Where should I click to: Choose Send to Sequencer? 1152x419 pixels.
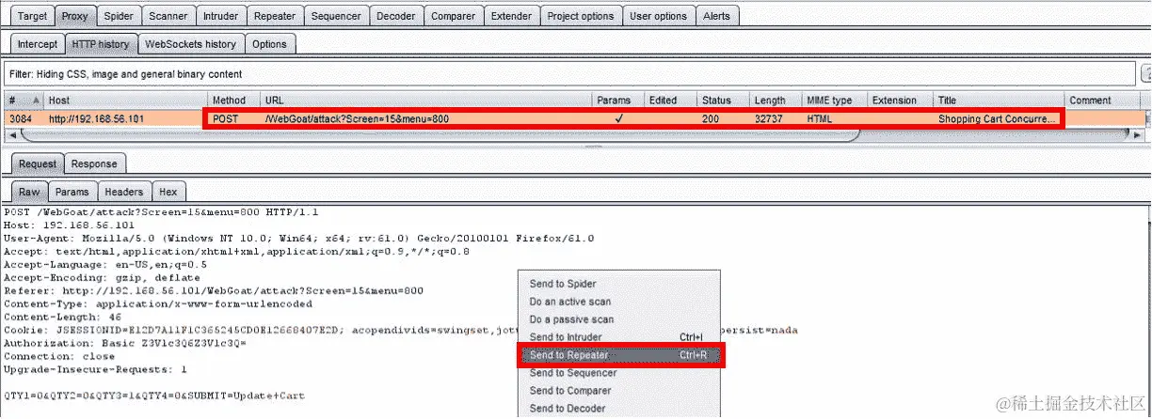click(619, 373)
